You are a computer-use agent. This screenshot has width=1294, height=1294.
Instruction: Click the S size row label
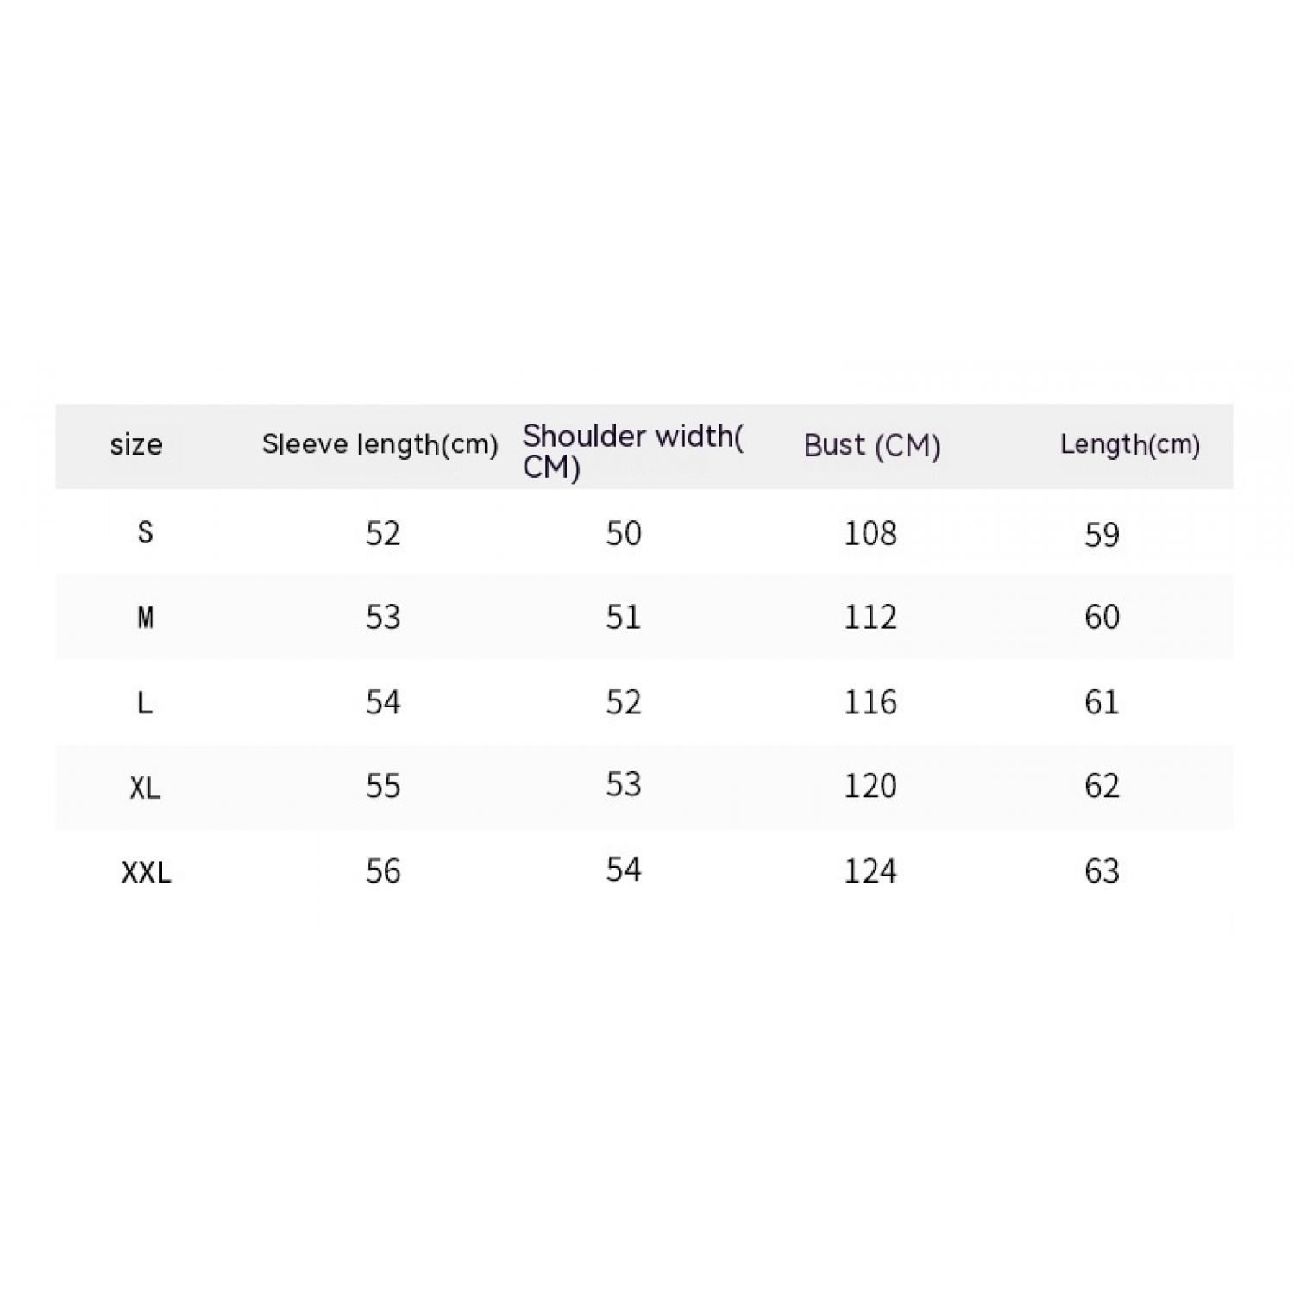click(x=145, y=532)
